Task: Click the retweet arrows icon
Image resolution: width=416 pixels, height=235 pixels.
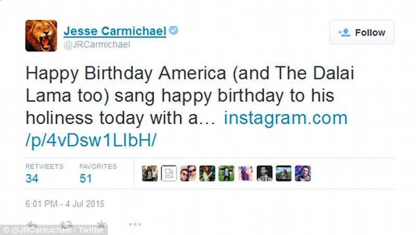Action: (x=66, y=225)
